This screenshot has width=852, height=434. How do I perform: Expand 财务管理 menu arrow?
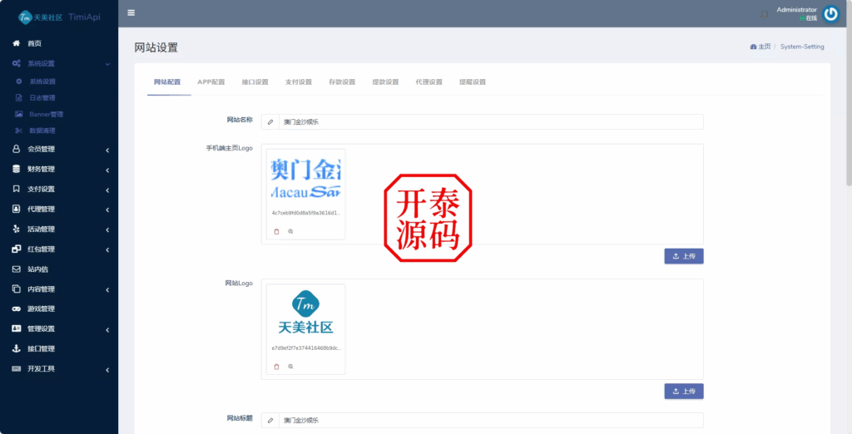tap(107, 170)
